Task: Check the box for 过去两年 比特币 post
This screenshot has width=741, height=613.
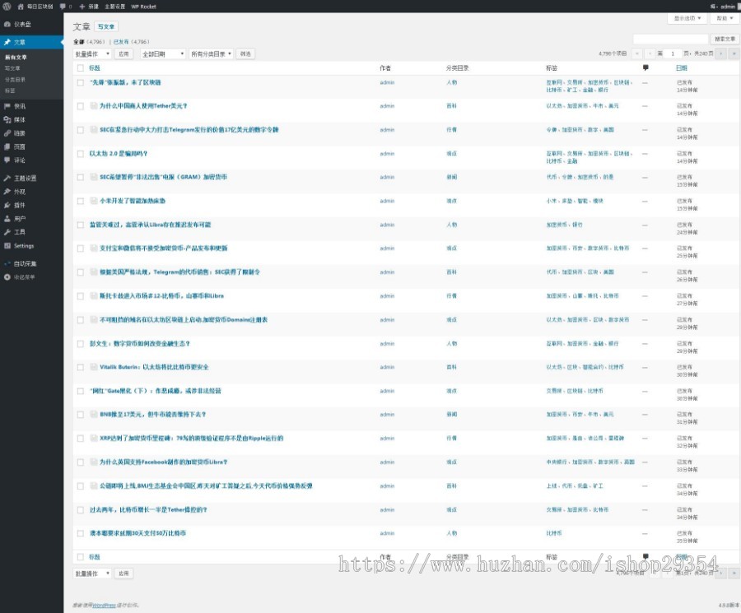Action: point(81,510)
